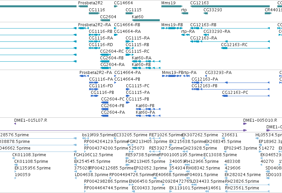Select the rtp gene label

coord(184,10)
